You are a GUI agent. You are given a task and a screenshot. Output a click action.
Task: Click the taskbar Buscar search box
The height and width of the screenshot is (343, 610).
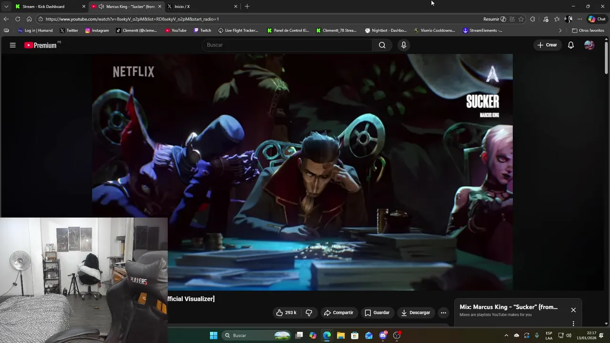257,335
